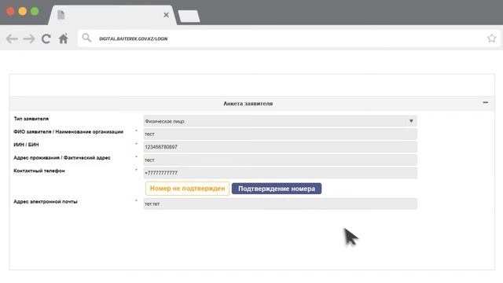Click the Тип заявителя label
The width and height of the screenshot is (503, 283).
[31, 119]
